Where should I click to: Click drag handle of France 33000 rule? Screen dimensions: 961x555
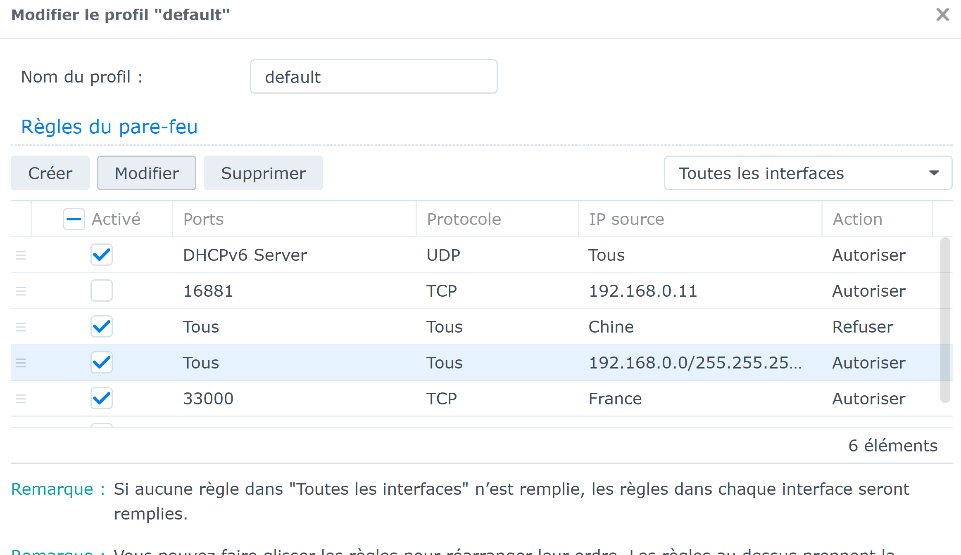pyautogui.click(x=21, y=399)
